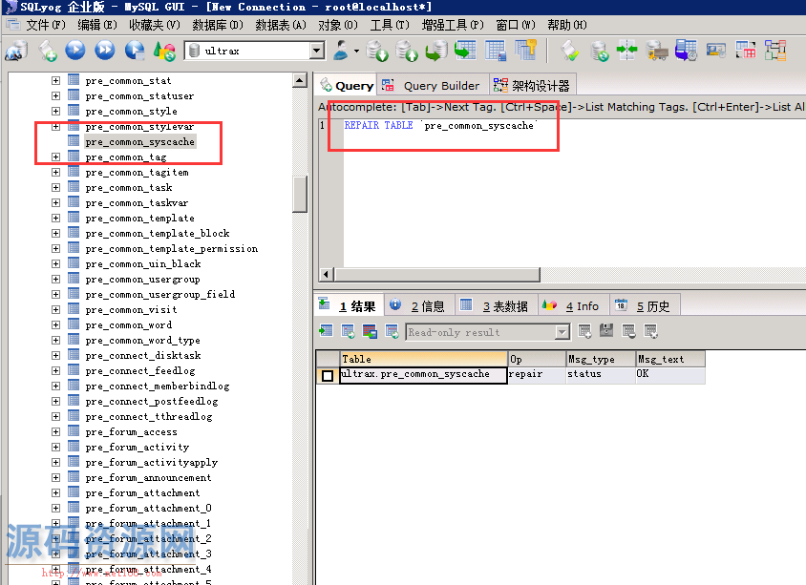Open the schema designer toolbar icon
The image size is (806, 585).
(775, 51)
